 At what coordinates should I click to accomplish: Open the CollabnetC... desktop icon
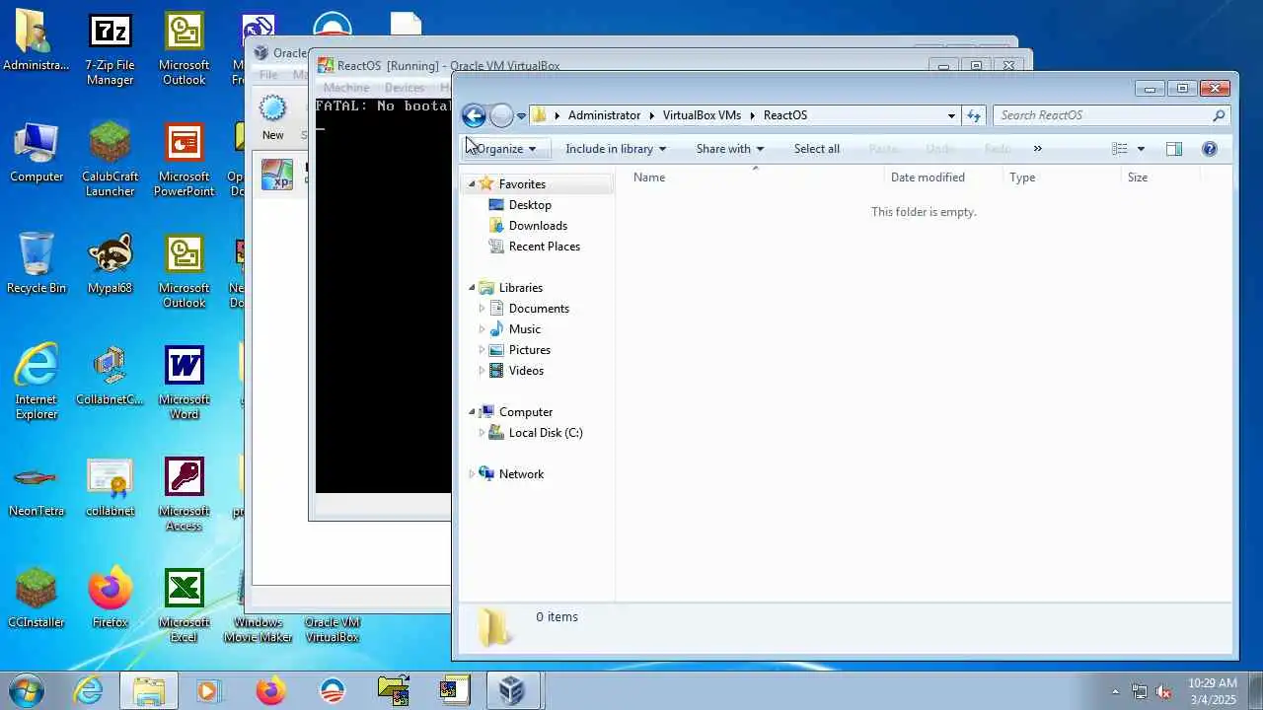[x=110, y=375]
